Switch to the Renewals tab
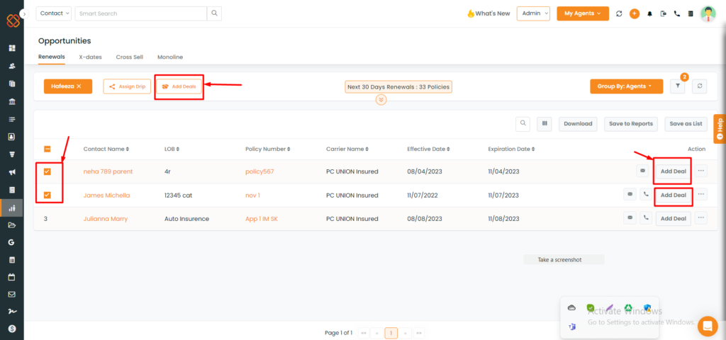This screenshot has width=726, height=340. 51,57
